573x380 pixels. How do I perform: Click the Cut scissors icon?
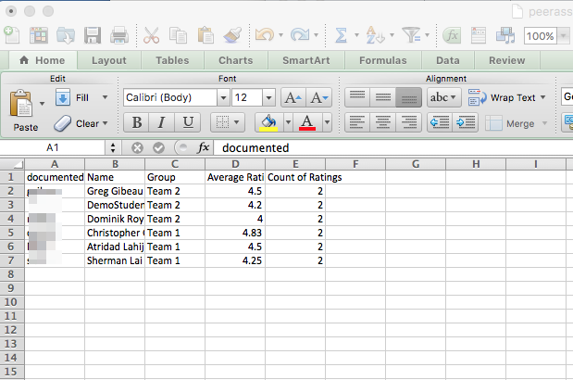tap(152, 35)
